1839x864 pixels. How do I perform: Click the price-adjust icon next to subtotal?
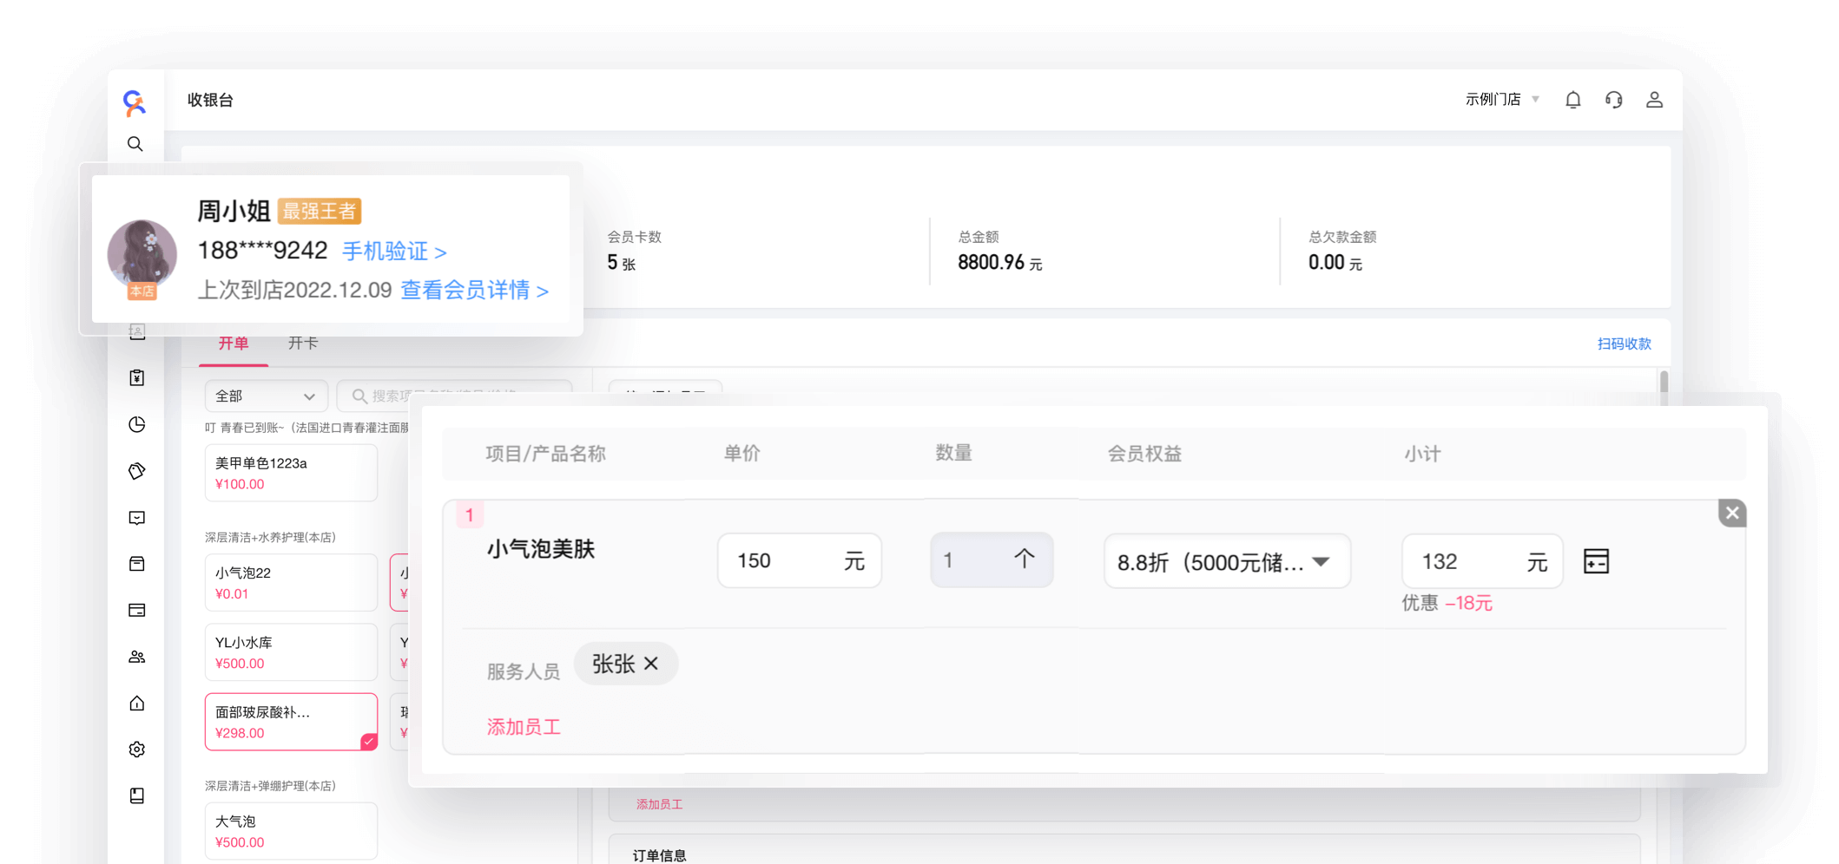pos(1596,561)
